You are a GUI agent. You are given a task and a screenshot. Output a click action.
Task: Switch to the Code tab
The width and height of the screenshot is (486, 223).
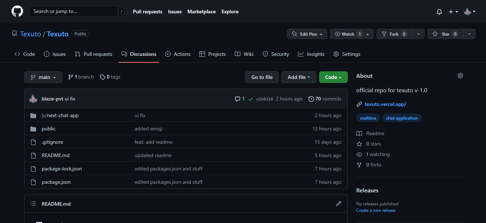pyautogui.click(x=25, y=54)
